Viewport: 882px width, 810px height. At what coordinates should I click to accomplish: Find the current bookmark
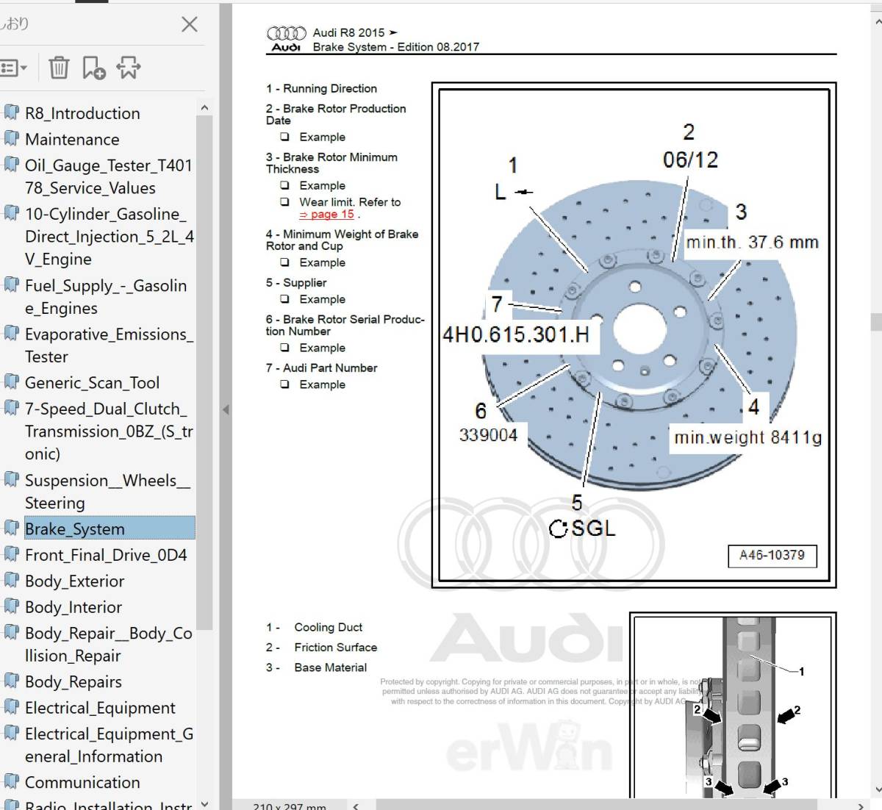[x=129, y=68]
